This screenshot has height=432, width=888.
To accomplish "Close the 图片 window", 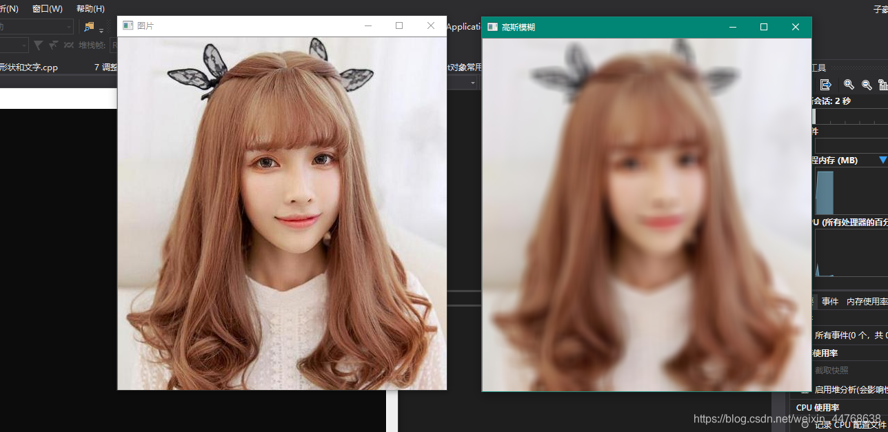I will [x=431, y=25].
